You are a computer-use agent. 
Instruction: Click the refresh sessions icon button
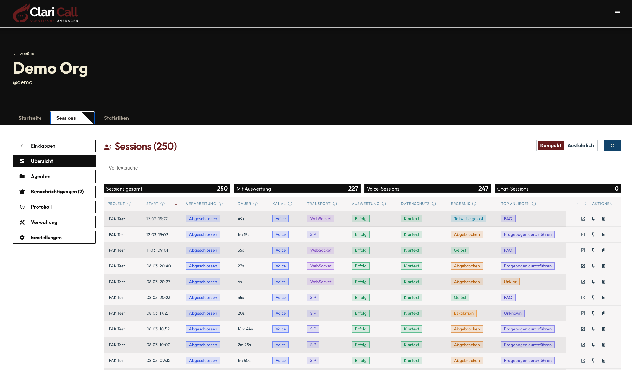click(x=612, y=145)
